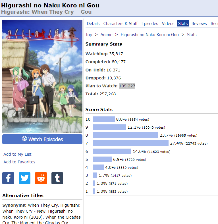218x224 pixels.
Task: Share on Facebook icon
Action: tap(8, 178)
